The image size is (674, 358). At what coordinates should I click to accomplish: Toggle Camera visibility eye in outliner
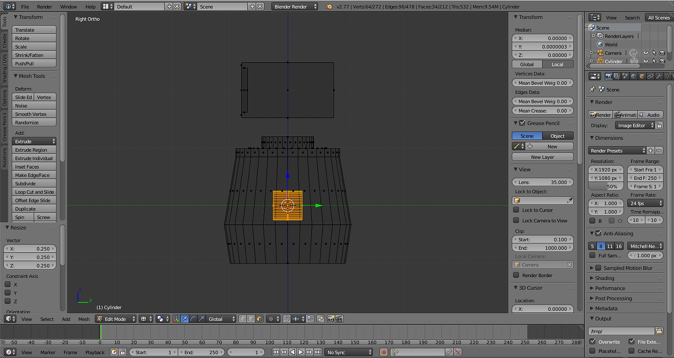pos(646,53)
